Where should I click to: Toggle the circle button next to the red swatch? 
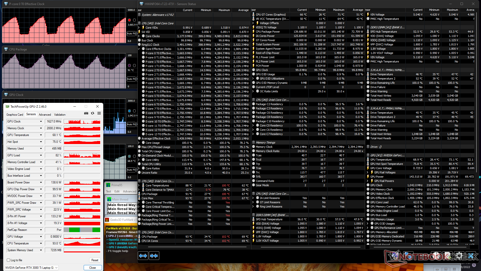[x=134, y=20]
